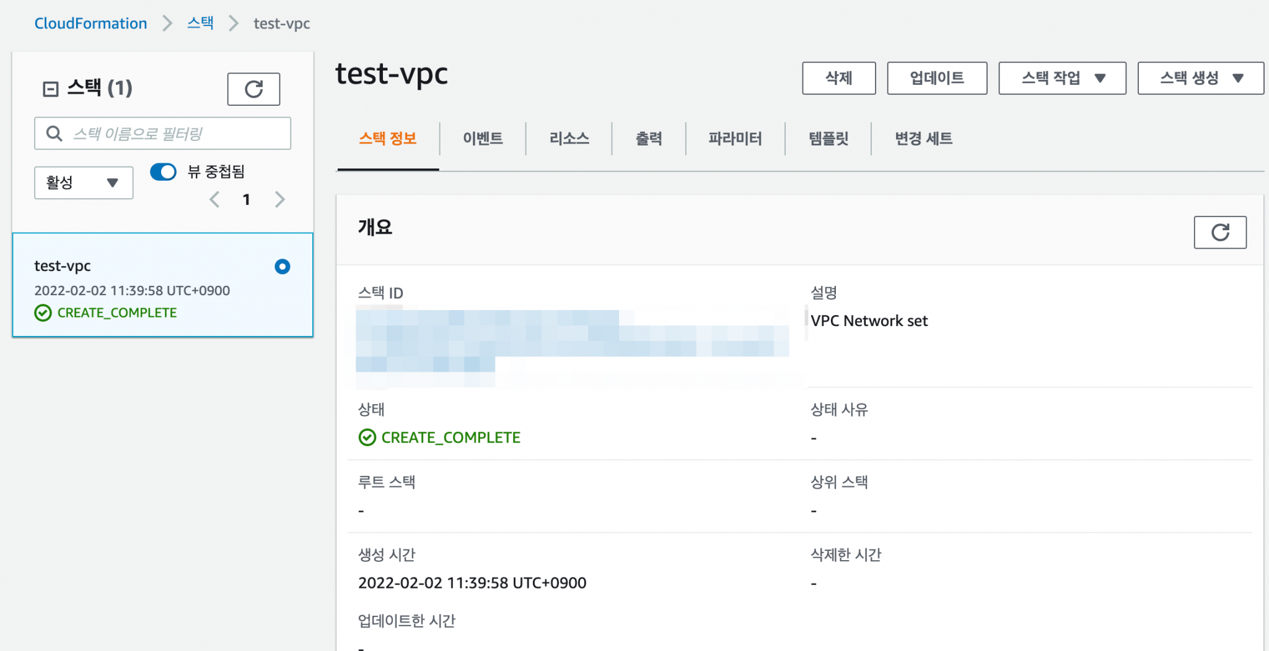Collapse the 스택 panel via minus icon
This screenshot has height=651, width=1269.
pyautogui.click(x=51, y=88)
